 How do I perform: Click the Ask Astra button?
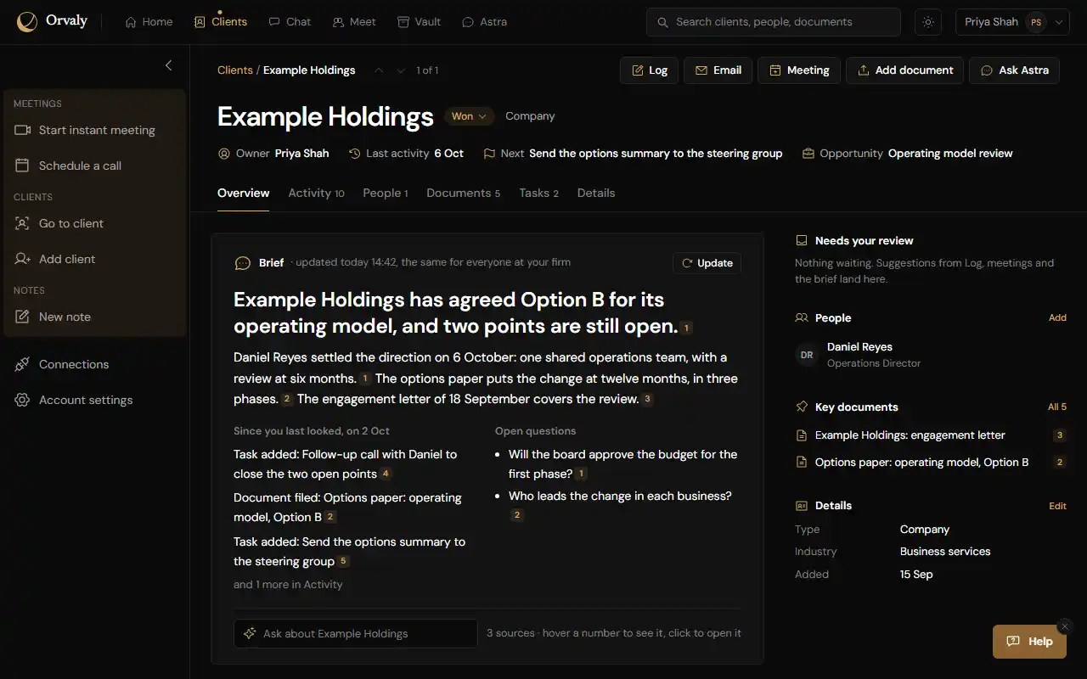[1014, 70]
